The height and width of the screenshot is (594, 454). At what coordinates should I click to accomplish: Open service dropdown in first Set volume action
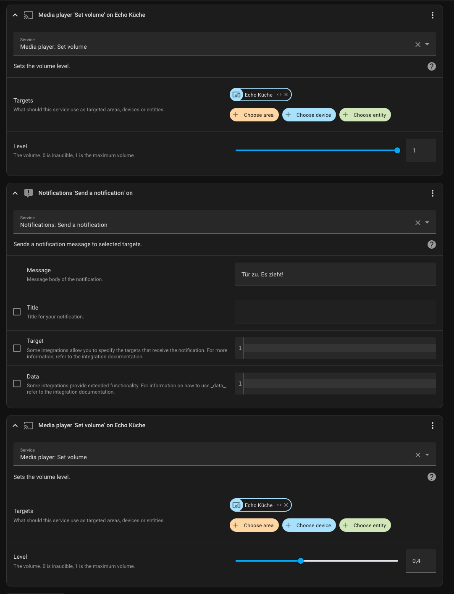point(427,45)
